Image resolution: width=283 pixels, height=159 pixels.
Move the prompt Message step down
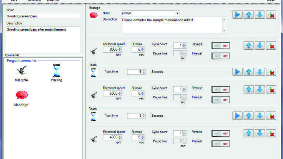click(x=260, y=15)
